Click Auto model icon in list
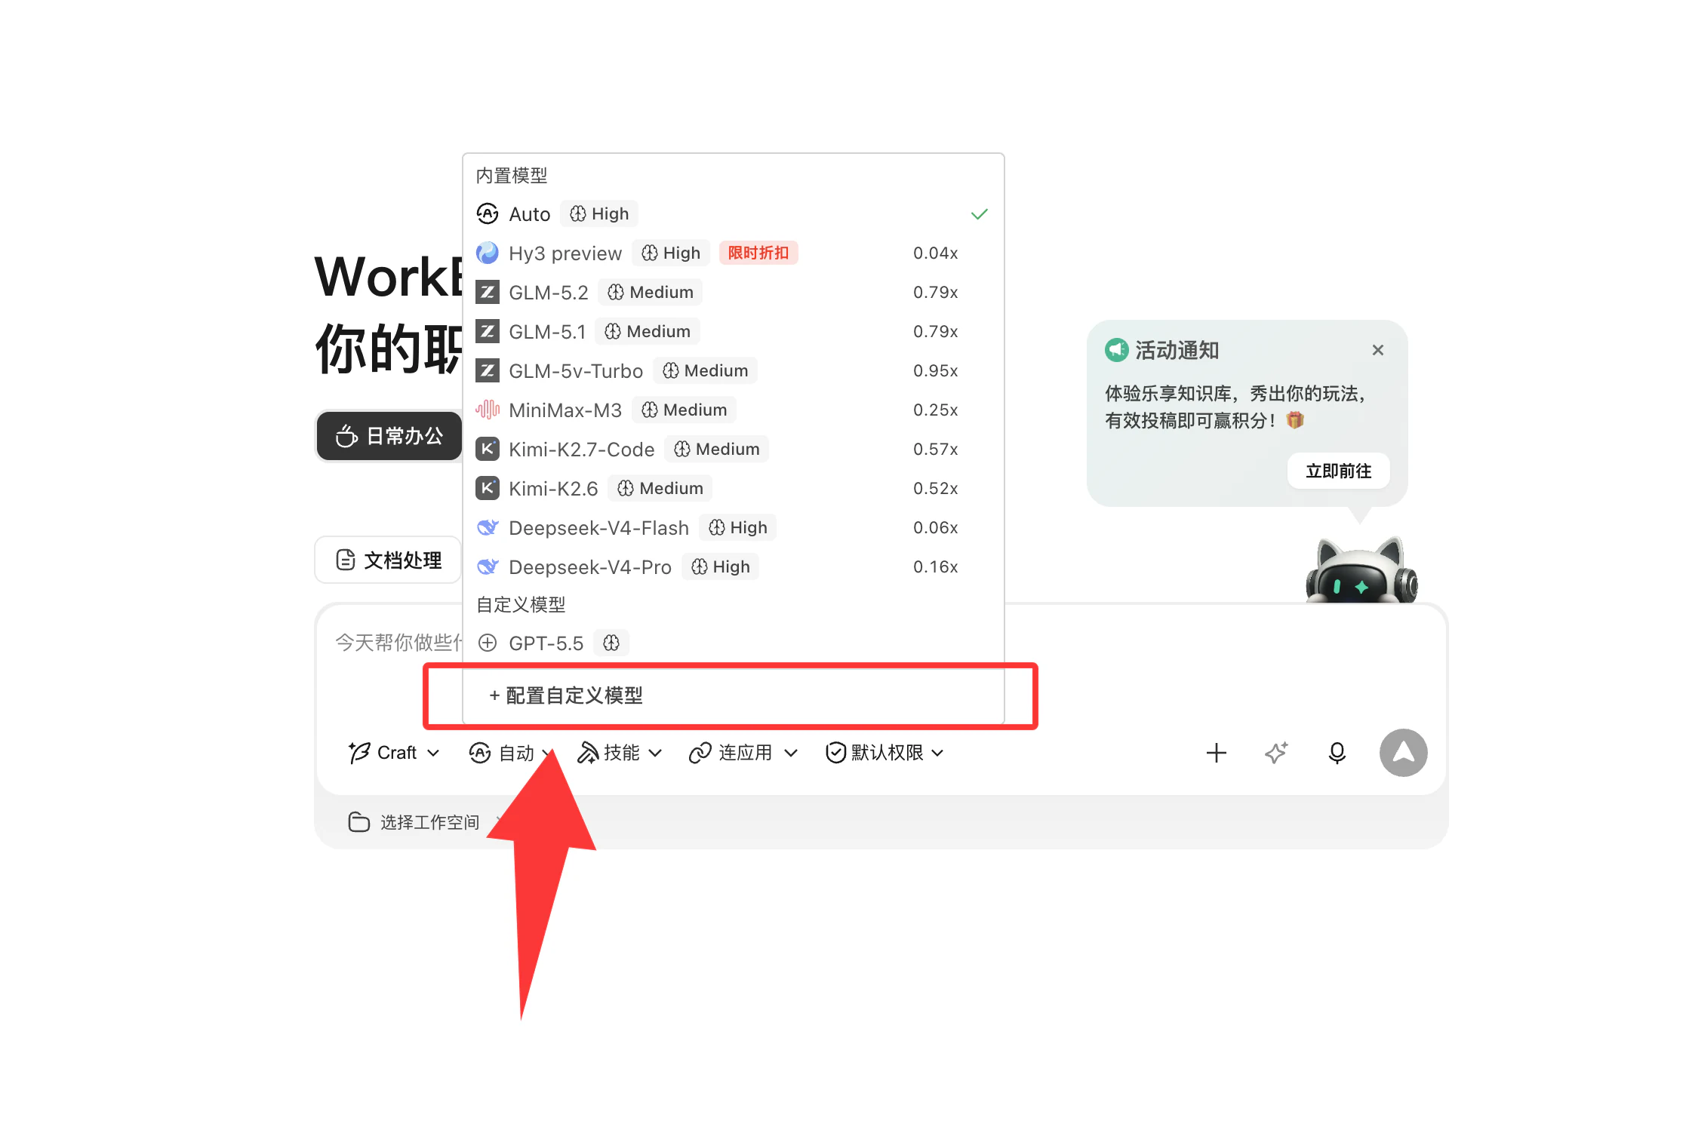This screenshot has height=1145, width=1689. point(488,213)
